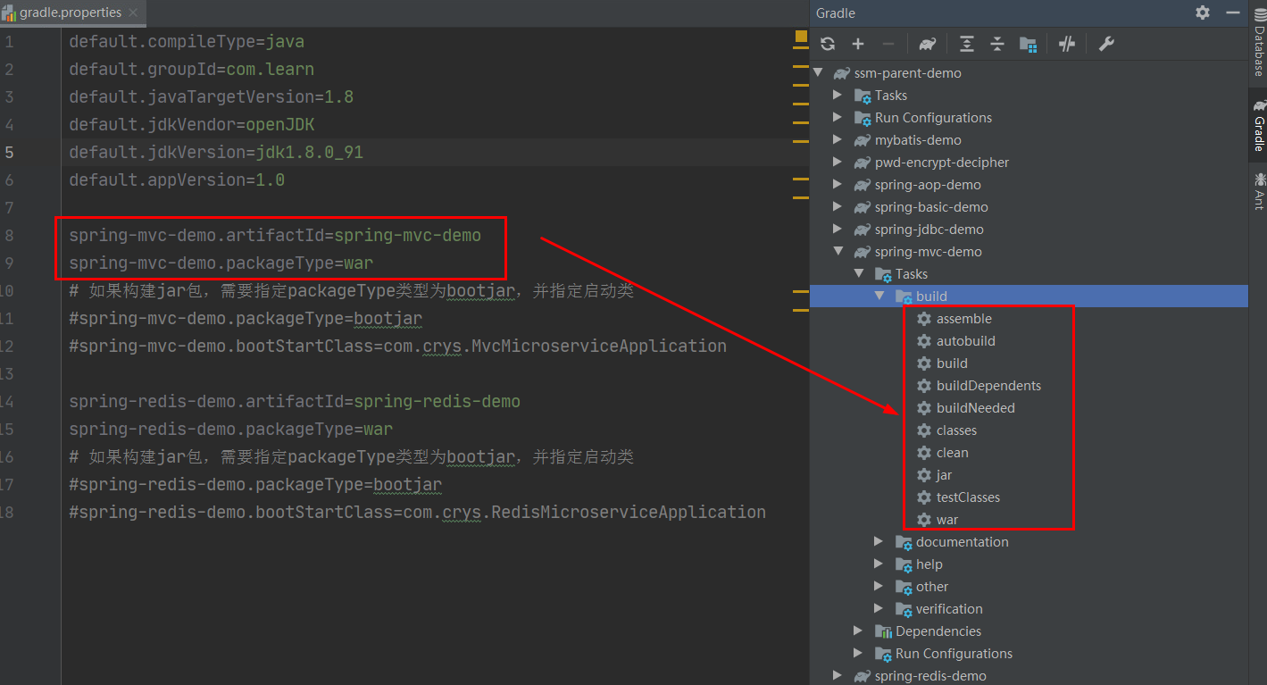Expand the documentation task group

coord(879,542)
